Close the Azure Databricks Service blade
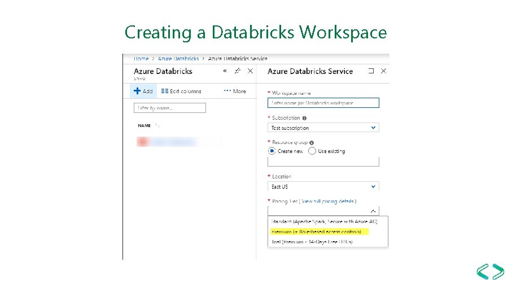 pos(384,71)
